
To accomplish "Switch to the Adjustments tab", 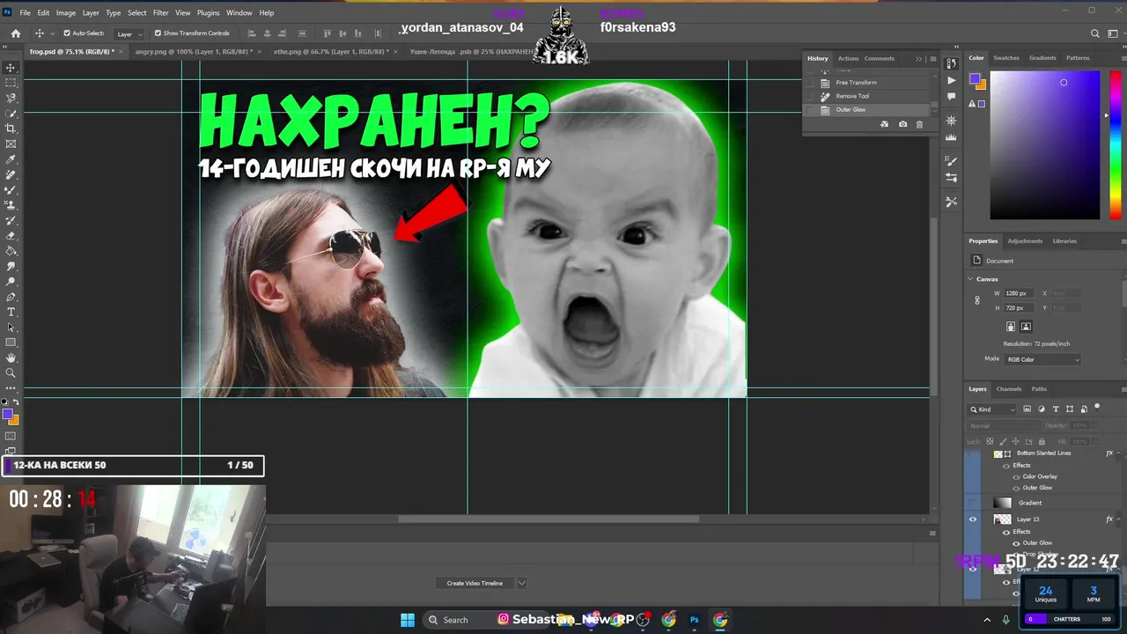I will click(x=1024, y=241).
